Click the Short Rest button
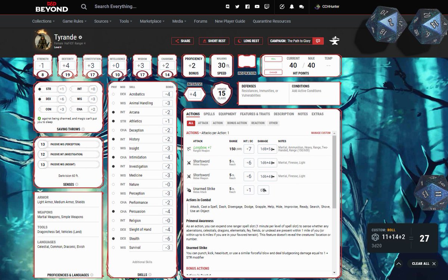This screenshot has width=448, height=280. [214, 41]
